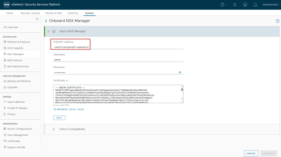Click the page help icon beside Onboard NSX Manager

[x=277, y=21]
